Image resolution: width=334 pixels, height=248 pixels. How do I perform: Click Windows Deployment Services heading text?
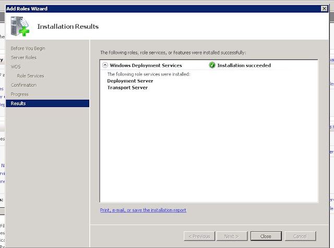[x=146, y=65]
